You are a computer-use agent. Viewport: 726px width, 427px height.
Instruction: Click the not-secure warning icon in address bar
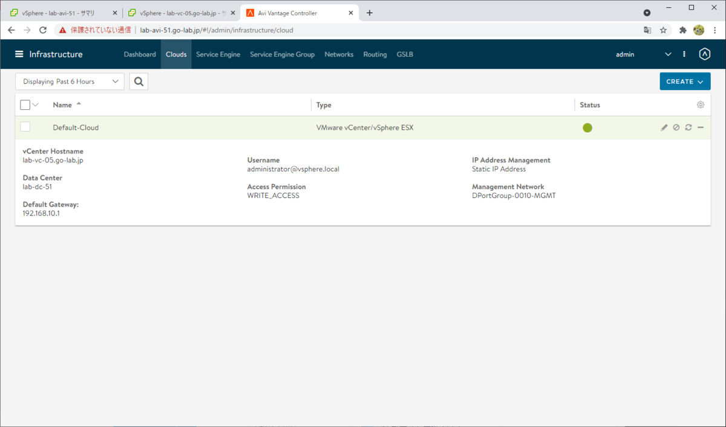point(62,30)
